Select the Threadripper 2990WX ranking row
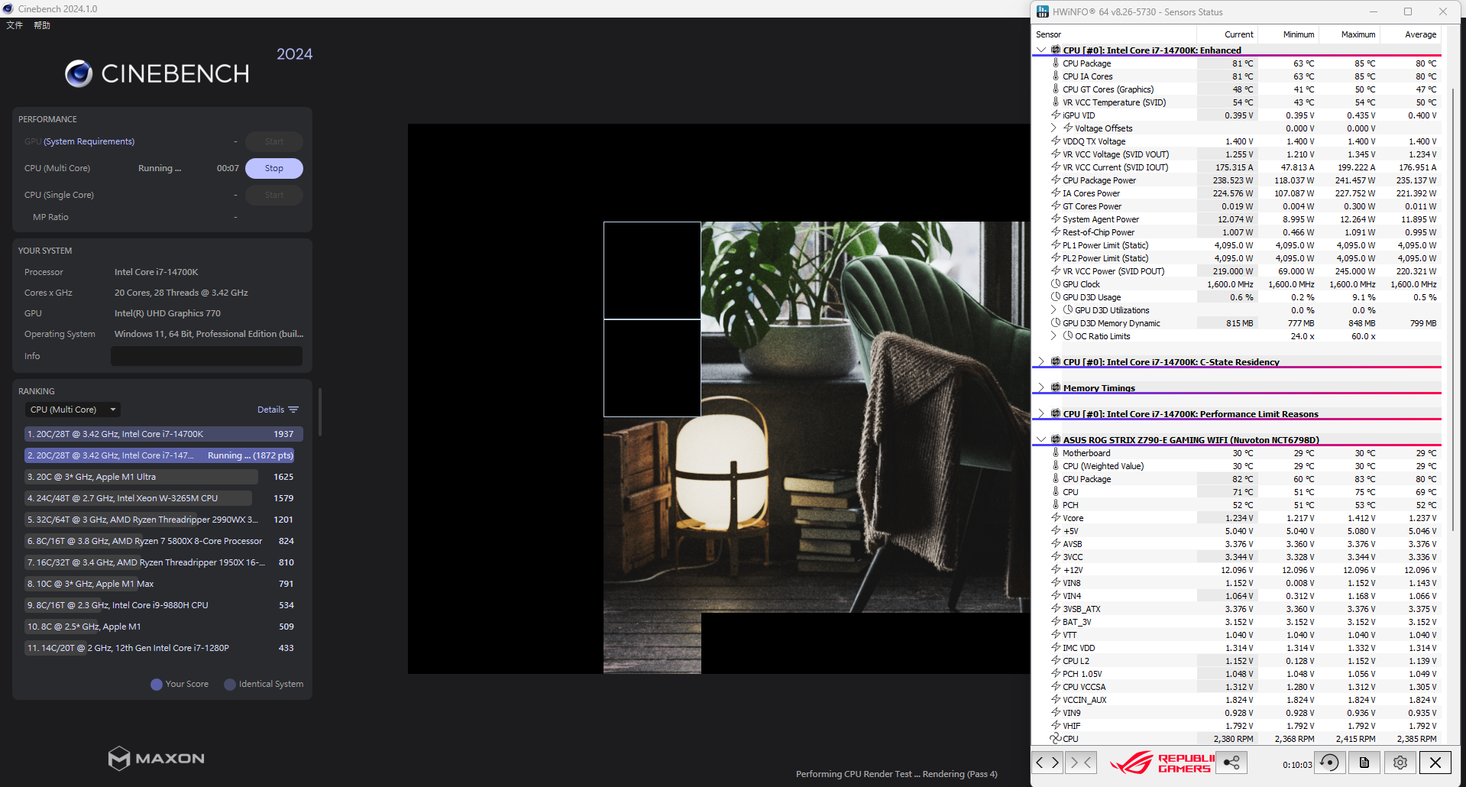 pyautogui.click(x=163, y=520)
